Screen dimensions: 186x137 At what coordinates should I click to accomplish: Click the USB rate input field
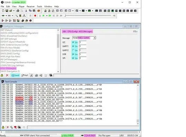83,54
